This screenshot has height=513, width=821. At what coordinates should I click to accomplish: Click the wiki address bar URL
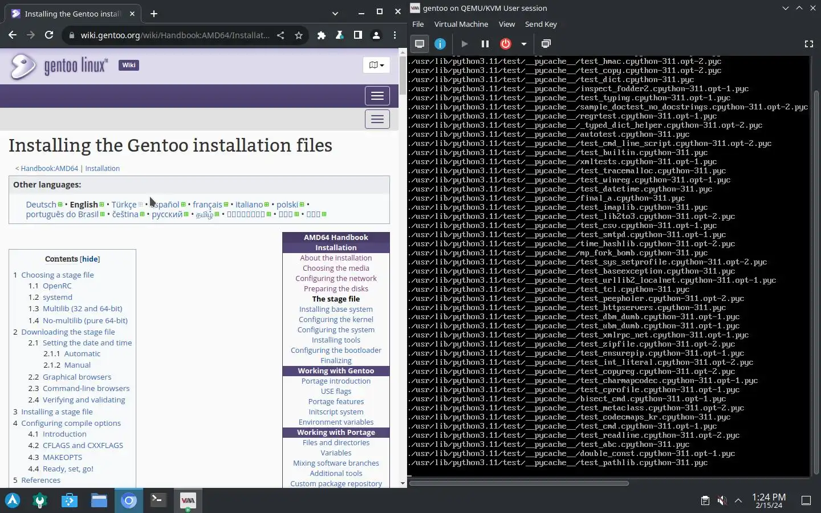[x=175, y=35]
